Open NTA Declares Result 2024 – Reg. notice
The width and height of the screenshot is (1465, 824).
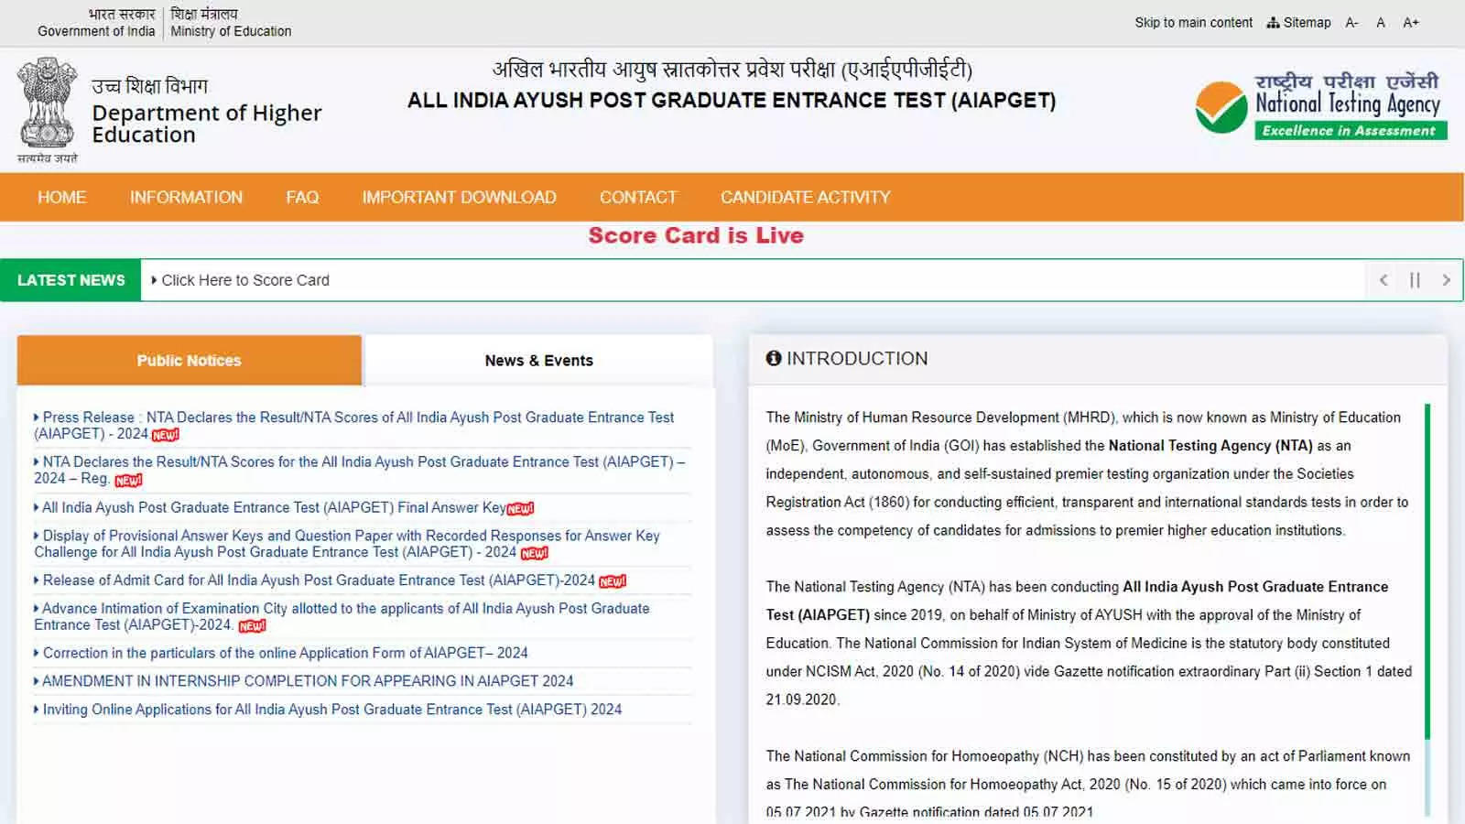(359, 470)
